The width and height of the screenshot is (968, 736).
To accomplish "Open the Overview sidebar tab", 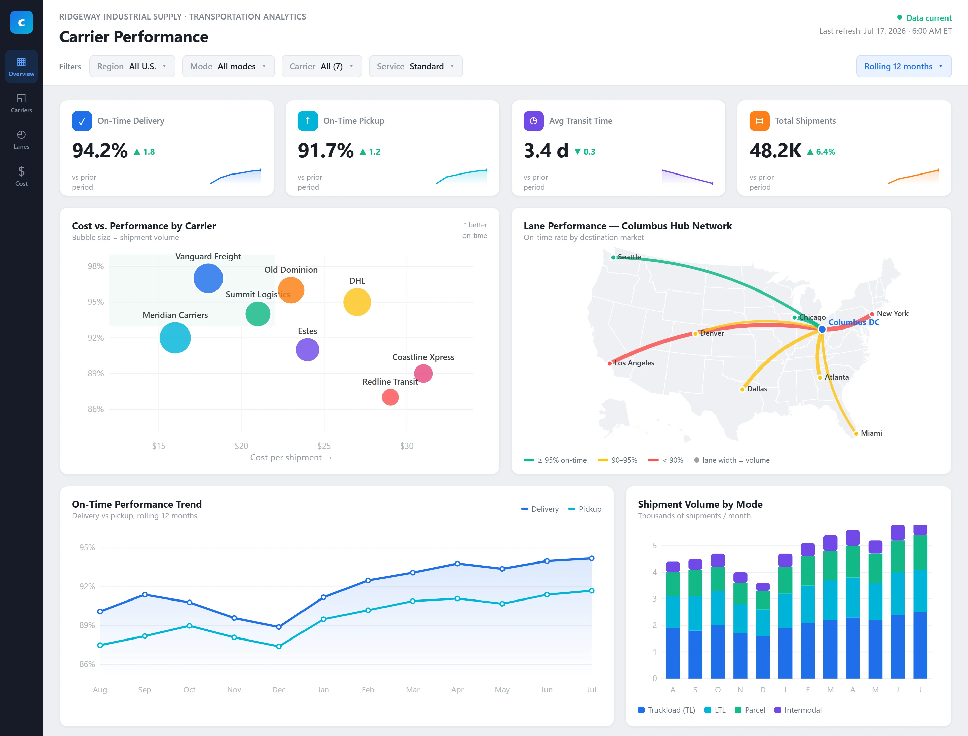I will click(21, 67).
